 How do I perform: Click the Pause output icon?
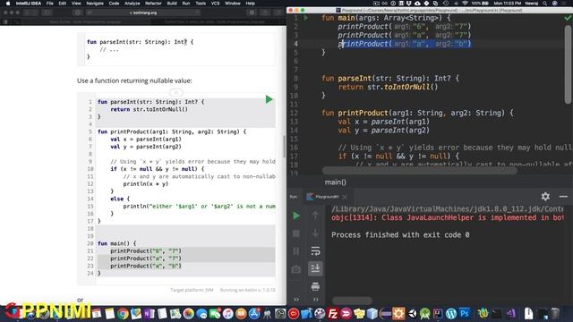click(296, 251)
